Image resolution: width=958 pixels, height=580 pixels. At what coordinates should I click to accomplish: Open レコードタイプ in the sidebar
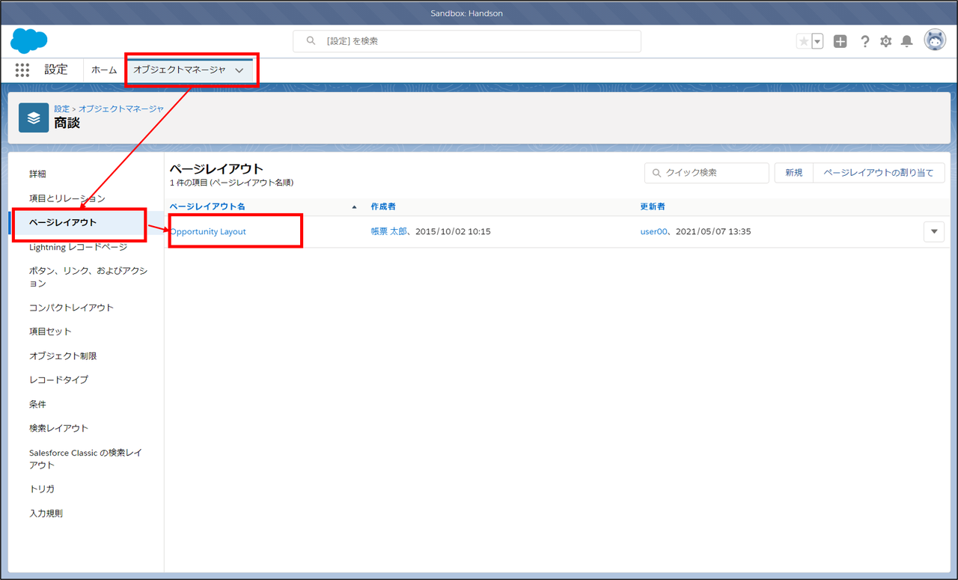point(58,379)
